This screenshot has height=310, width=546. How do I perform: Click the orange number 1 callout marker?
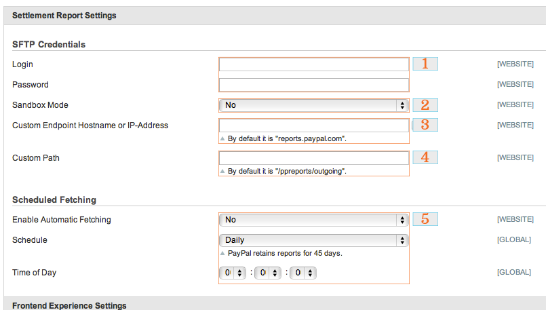pyautogui.click(x=425, y=64)
